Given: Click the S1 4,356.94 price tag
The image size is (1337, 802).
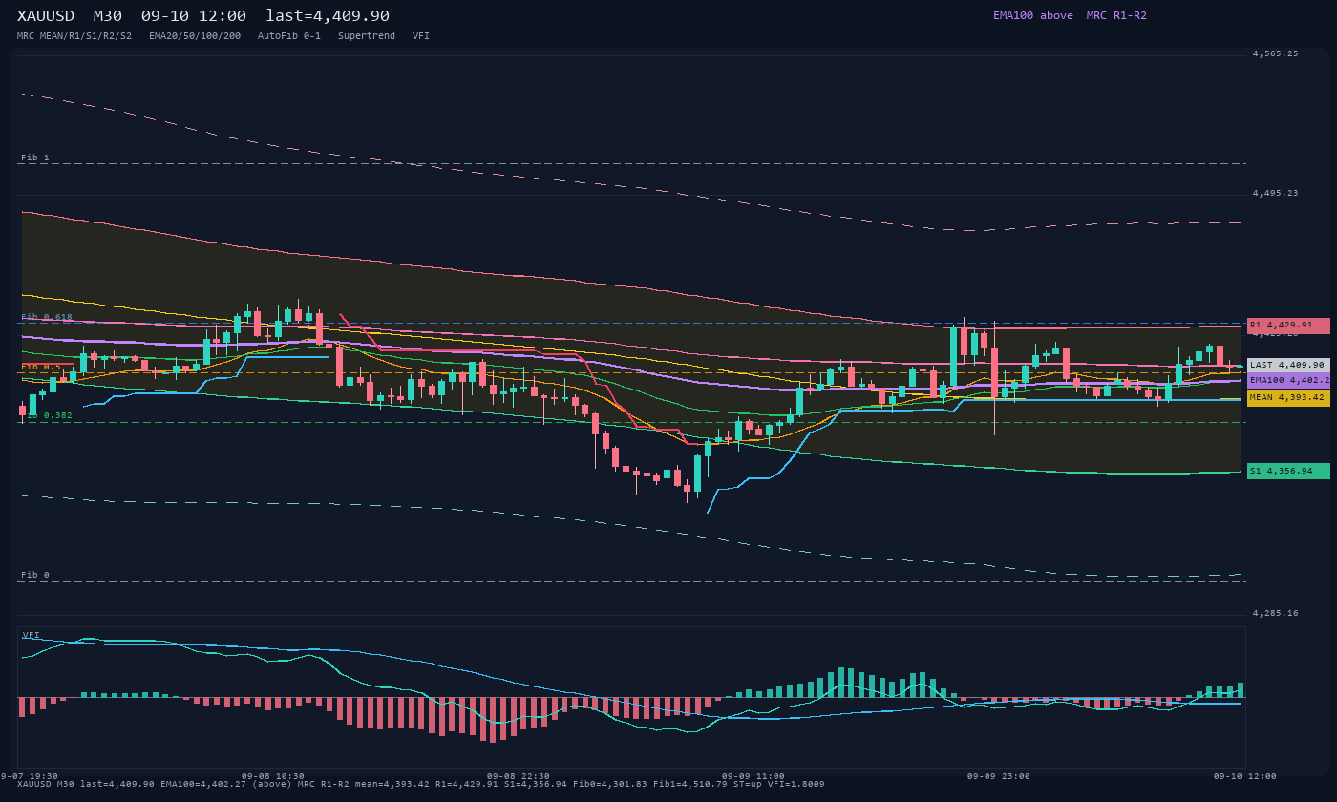Looking at the screenshot, I should 1288,471.
